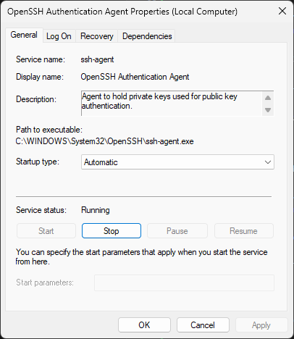The height and width of the screenshot is (339, 294).
Task: Click the Pause service button
Action: pyautogui.click(x=177, y=231)
